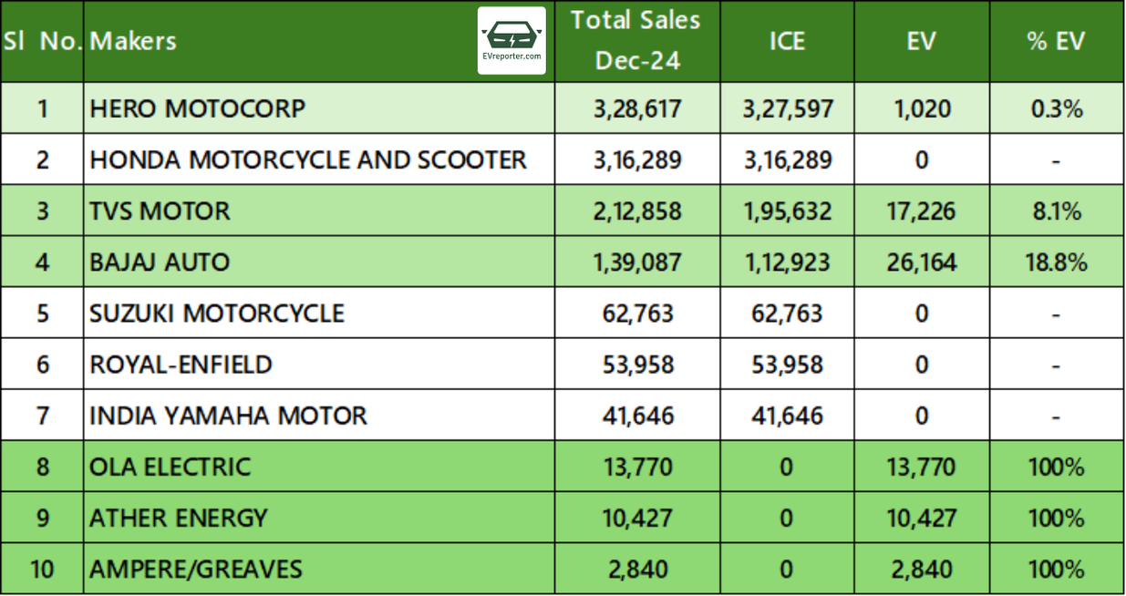The image size is (1126, 596).
Task: Click the ATHER ENERGY maker cell
Action: (319, 518)
